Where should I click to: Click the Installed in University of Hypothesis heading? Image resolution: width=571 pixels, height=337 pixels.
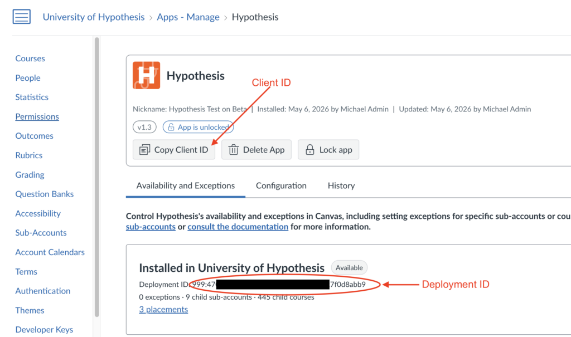[x=231, y=268]
